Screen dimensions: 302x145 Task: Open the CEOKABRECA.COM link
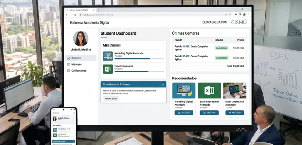point(215,22)
